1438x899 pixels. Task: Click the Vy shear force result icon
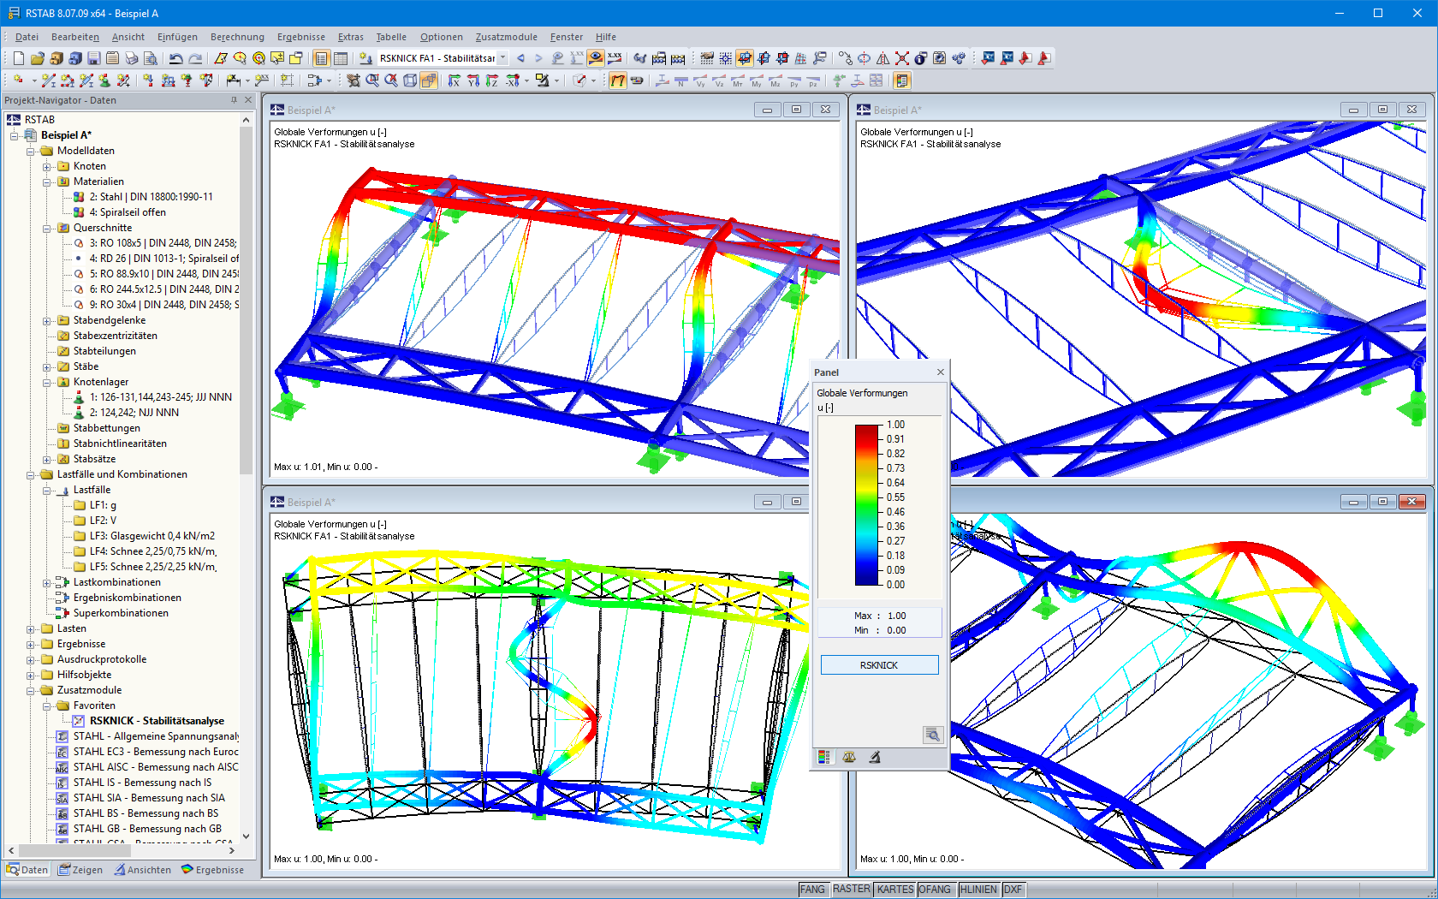click(x=700, y=80)
